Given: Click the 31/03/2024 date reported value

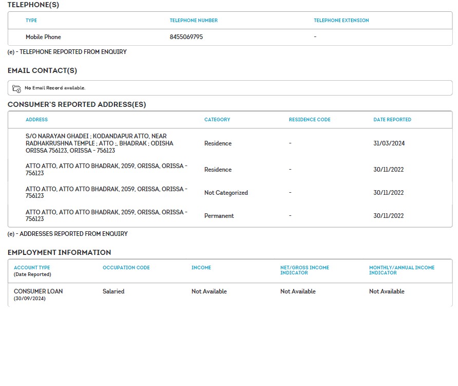Looking at the screenshot, I should pos(389,143).
